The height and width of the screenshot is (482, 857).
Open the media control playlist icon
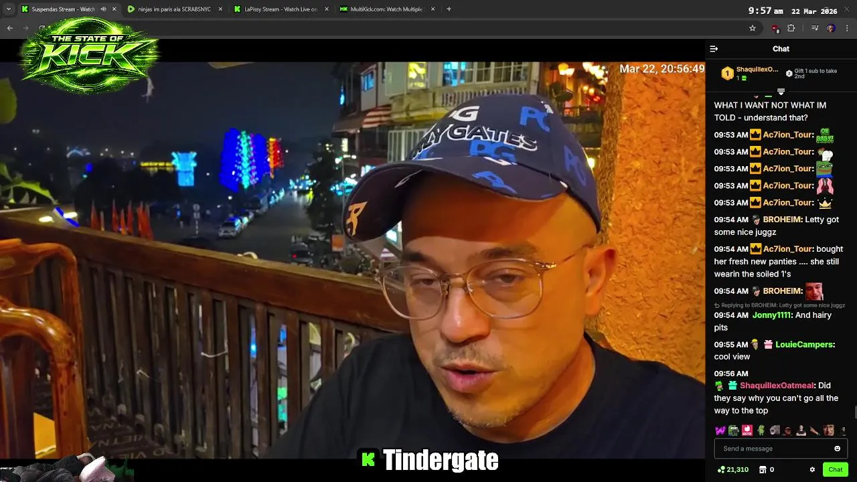click(x=815, y=28)
